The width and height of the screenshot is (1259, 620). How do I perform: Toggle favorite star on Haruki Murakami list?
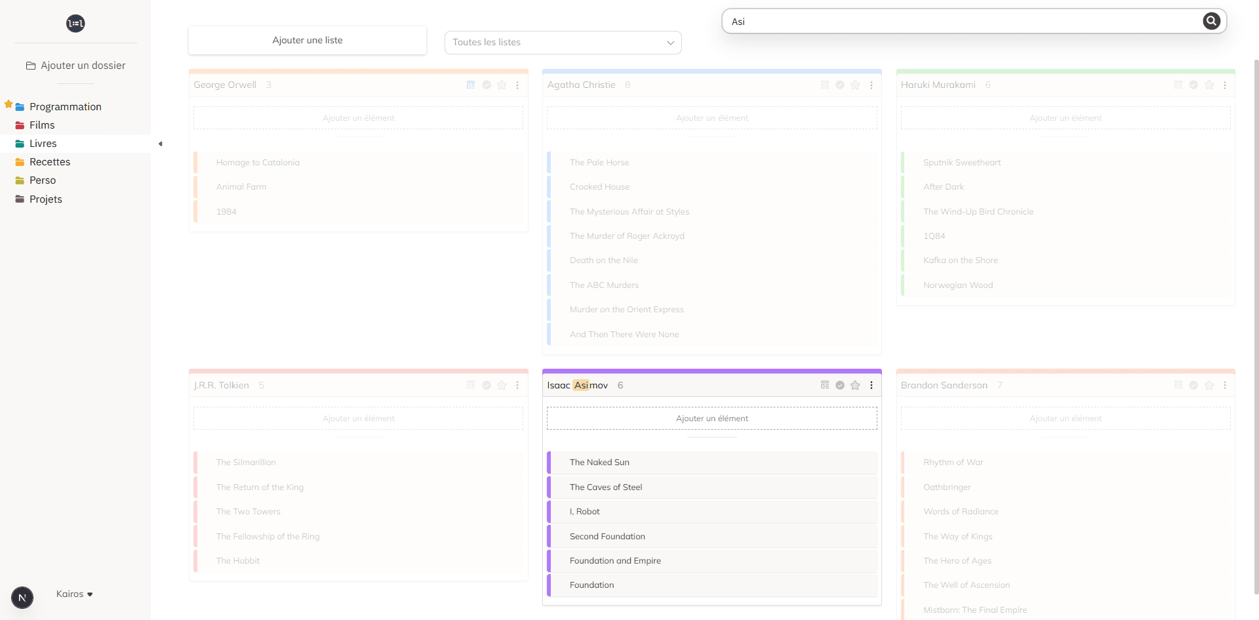click(1209, 85)
